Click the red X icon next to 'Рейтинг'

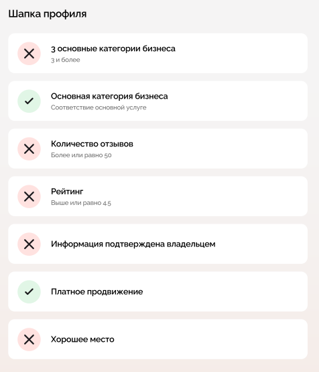pyautogui.click(x=29, y=197)
